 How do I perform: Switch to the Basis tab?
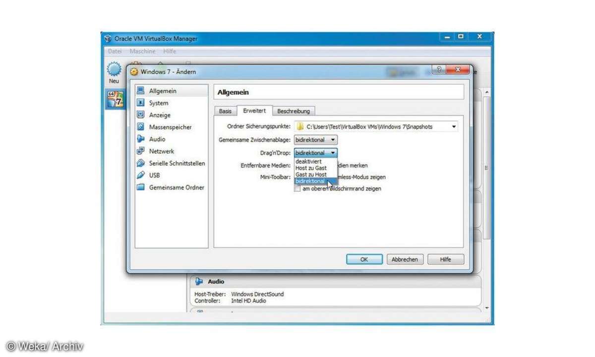click(x=225, y=111)
